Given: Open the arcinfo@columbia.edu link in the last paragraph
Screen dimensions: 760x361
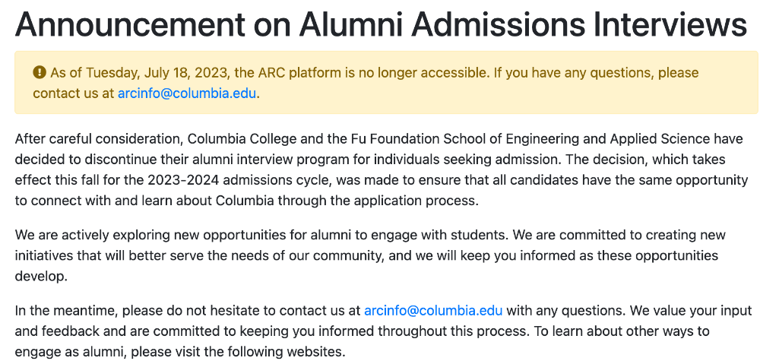Looking at the screenshot, I should pos(433,310).
